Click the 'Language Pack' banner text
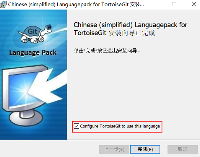200x157 pixels. [x=33, y=52]
